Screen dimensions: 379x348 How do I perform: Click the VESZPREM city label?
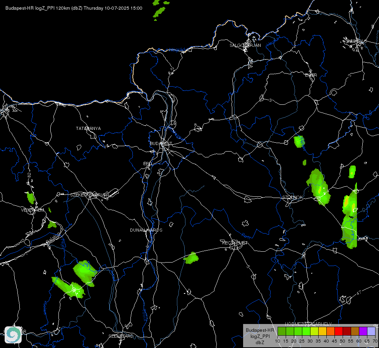point(33,210)
